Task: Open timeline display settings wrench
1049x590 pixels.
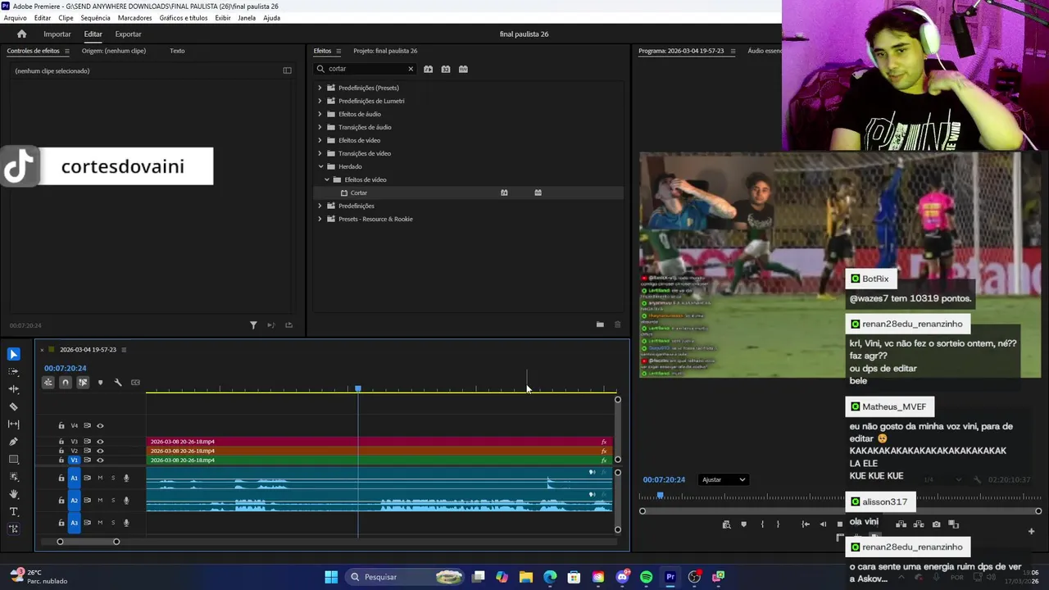Action: click(118, 383)
